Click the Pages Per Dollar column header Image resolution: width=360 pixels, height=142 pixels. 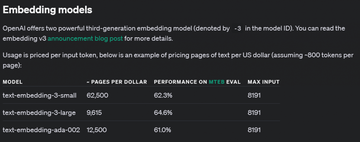coord(117,82)
